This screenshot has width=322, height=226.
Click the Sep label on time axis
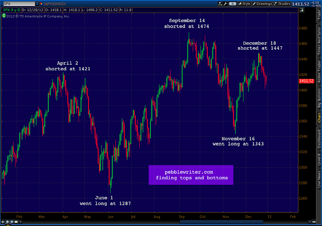coord(182,216)
